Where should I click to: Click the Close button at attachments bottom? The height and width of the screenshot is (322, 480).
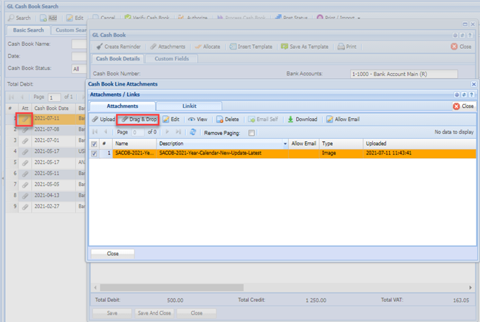pos(112,253)
